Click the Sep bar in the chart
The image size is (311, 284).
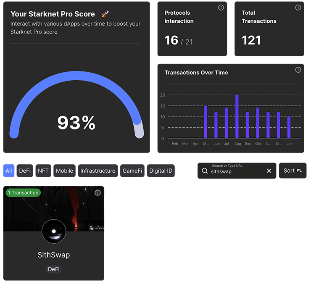[x=248, y=125]
